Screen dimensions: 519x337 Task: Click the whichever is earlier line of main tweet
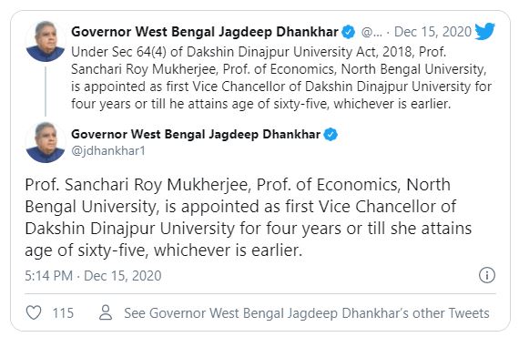(164, 250)
